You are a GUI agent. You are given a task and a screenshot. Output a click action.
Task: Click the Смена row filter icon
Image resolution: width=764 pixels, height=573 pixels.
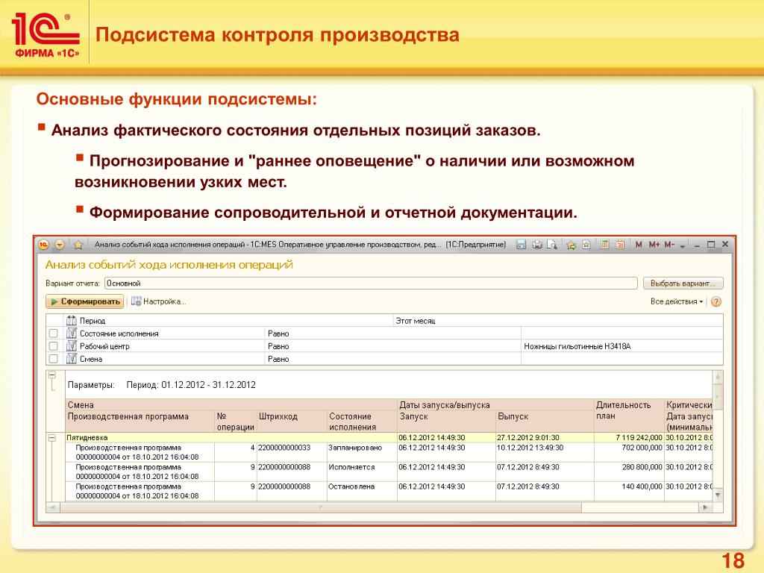point(72,359)
